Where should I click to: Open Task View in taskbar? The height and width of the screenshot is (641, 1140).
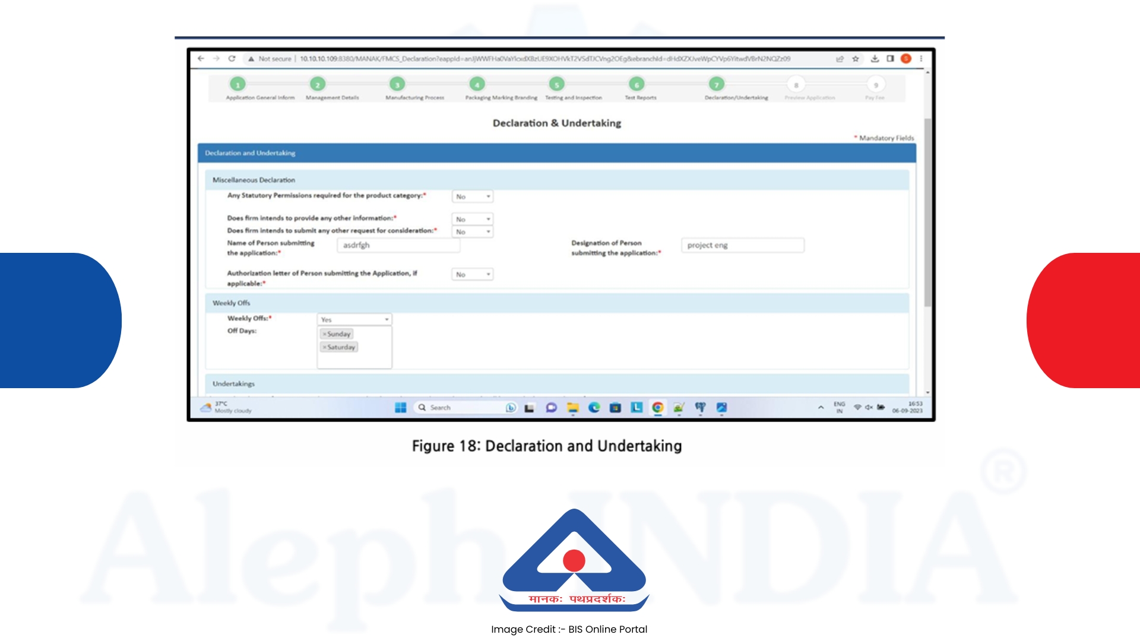point(529,407)
